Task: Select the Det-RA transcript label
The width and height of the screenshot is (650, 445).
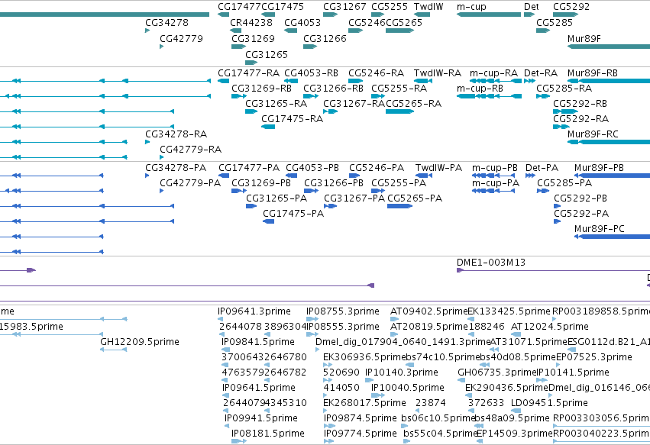Action: tap(541, 73)
